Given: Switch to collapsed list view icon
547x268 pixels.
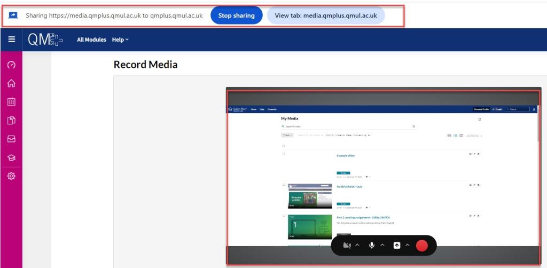Looking at the screenshot, I should tap(449, 136).
